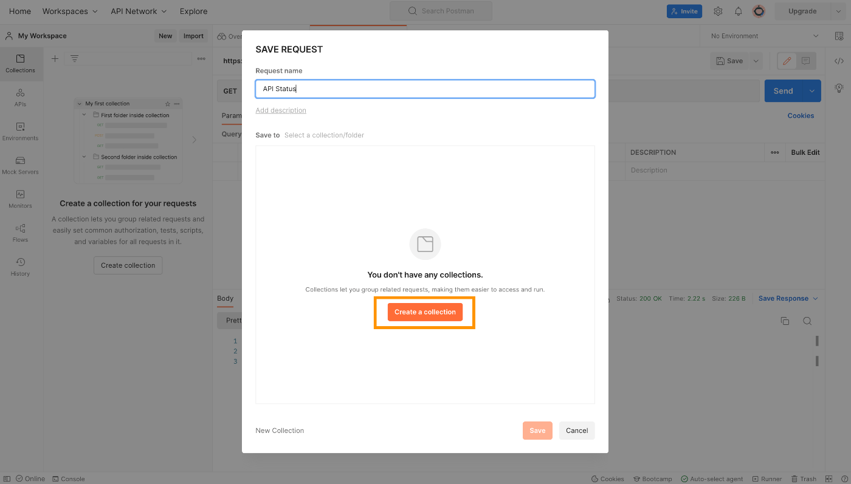Switch to the Body response tab

tap(225, 298)
